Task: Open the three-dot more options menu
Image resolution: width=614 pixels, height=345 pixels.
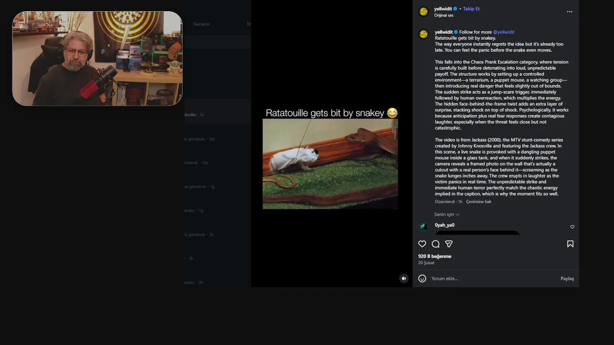Action: coord(570,11)
